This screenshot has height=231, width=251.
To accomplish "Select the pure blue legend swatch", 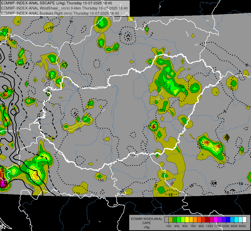I will point(228,220).
